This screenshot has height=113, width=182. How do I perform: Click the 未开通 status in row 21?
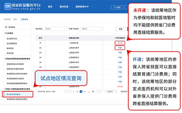click(120, 43)
